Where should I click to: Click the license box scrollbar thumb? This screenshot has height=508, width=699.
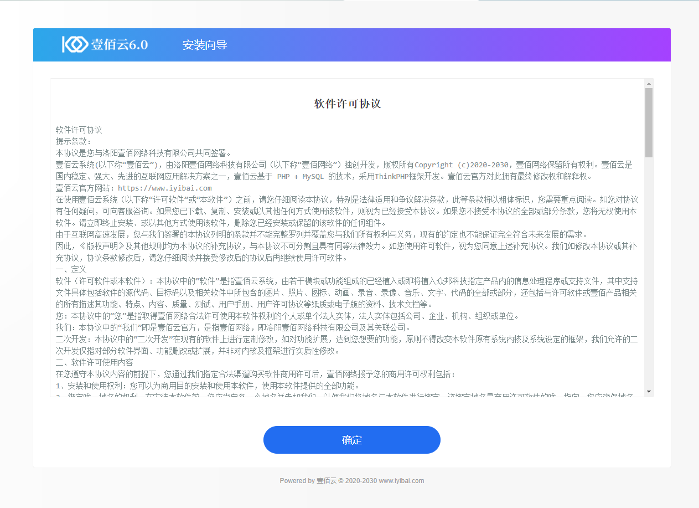pyautogui.click(x=649, y=122)
